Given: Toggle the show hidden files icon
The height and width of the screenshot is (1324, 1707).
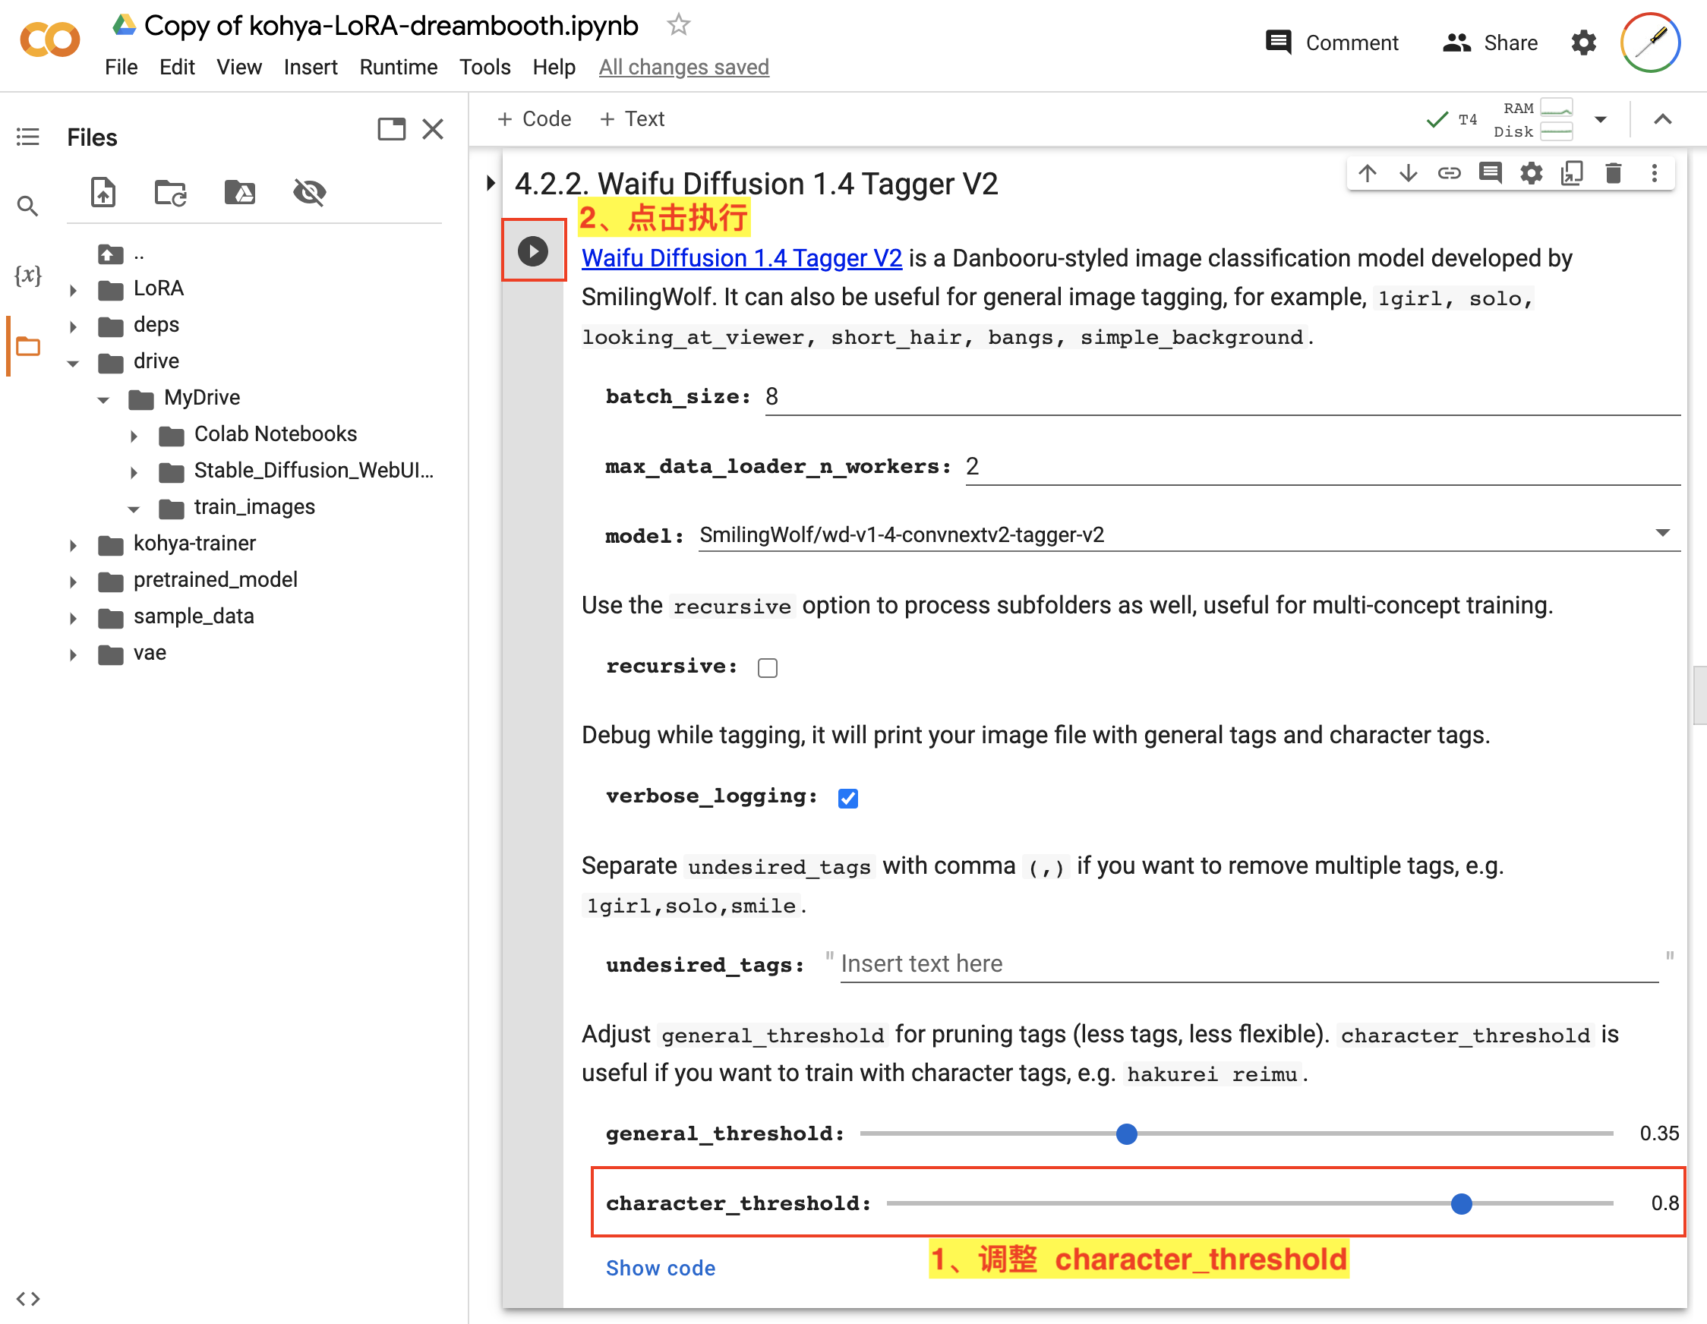Looking at the screenshot, I should [x=310, y=191].
